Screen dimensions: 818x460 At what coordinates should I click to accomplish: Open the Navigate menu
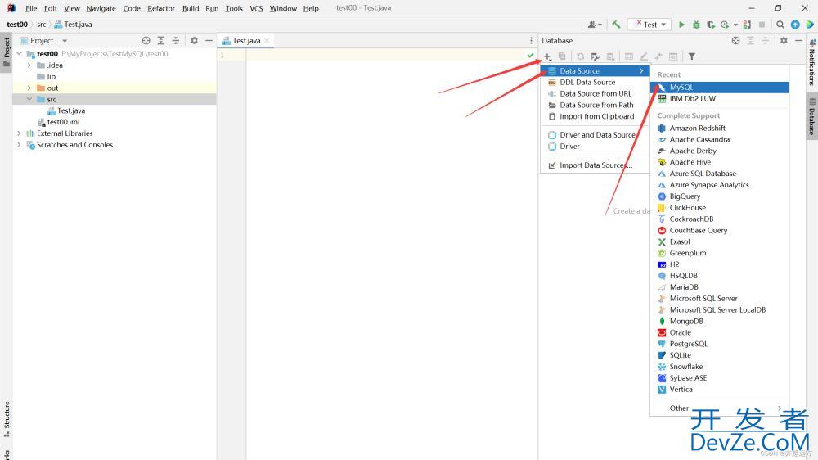pos(101,8)
